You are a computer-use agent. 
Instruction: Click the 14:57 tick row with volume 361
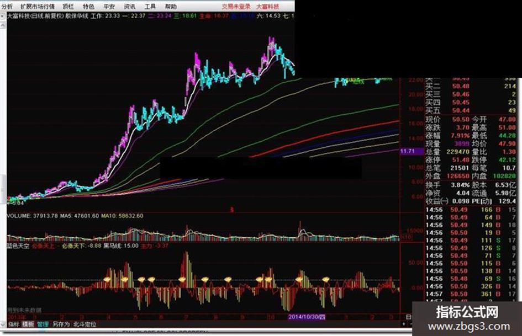coord(471,294)
